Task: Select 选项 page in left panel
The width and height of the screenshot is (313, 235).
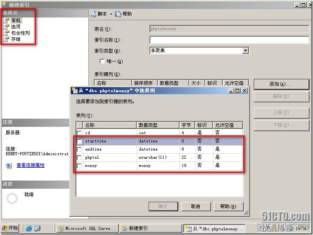Action: (x=16, y=26)
